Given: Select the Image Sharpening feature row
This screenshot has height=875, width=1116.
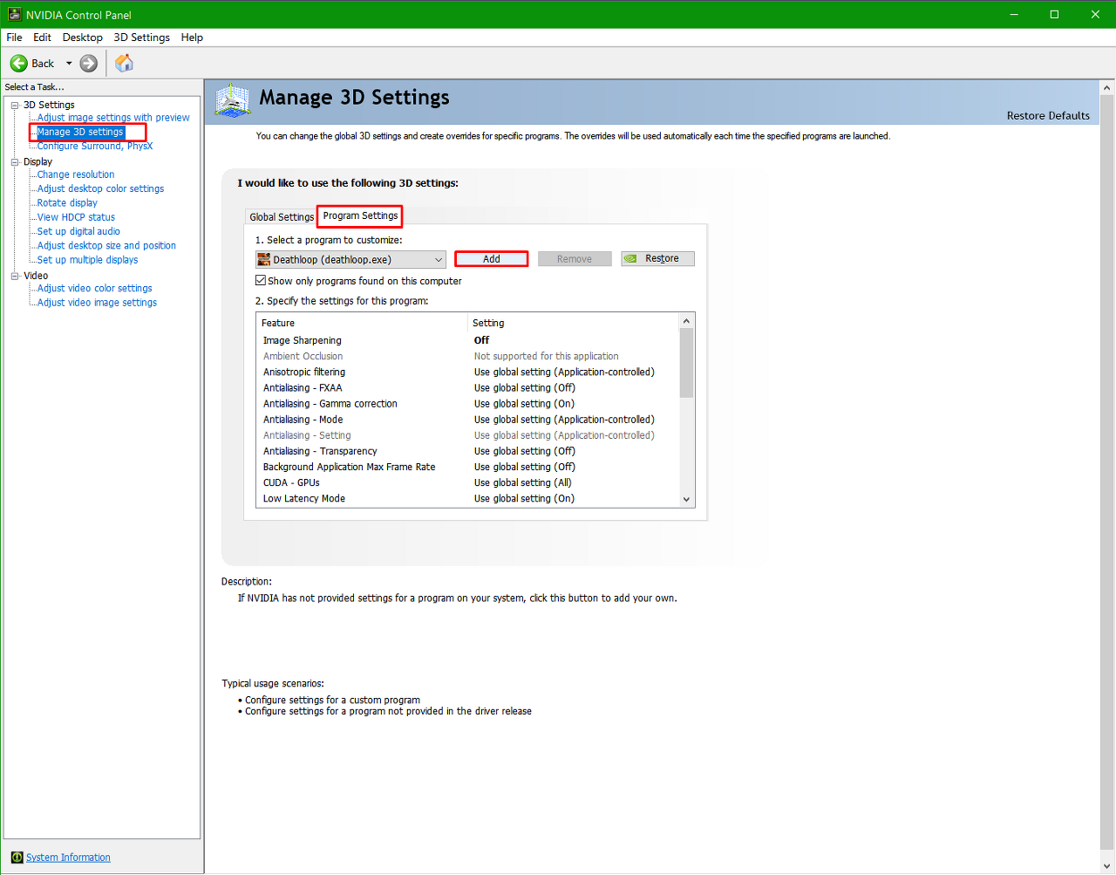Looking at the screenshot, I should point(467,340).
